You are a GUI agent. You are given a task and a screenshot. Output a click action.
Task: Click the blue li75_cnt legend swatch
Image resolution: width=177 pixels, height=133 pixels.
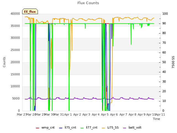[x=61, y=128]
